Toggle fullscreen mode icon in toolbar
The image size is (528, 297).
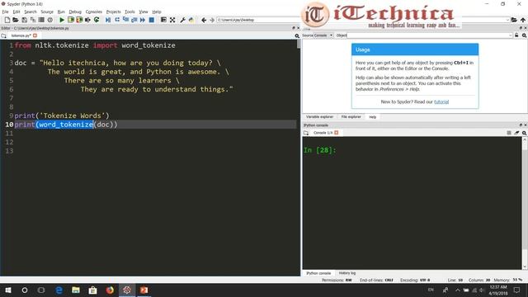172,20
